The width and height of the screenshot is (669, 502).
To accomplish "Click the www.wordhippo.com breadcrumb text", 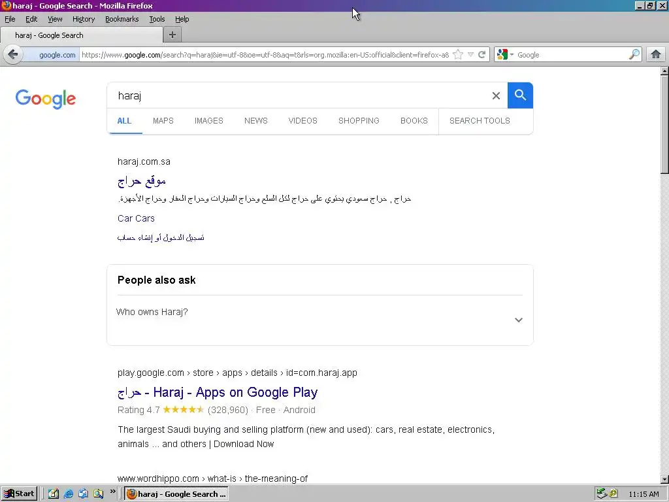I will click(212, 478).
